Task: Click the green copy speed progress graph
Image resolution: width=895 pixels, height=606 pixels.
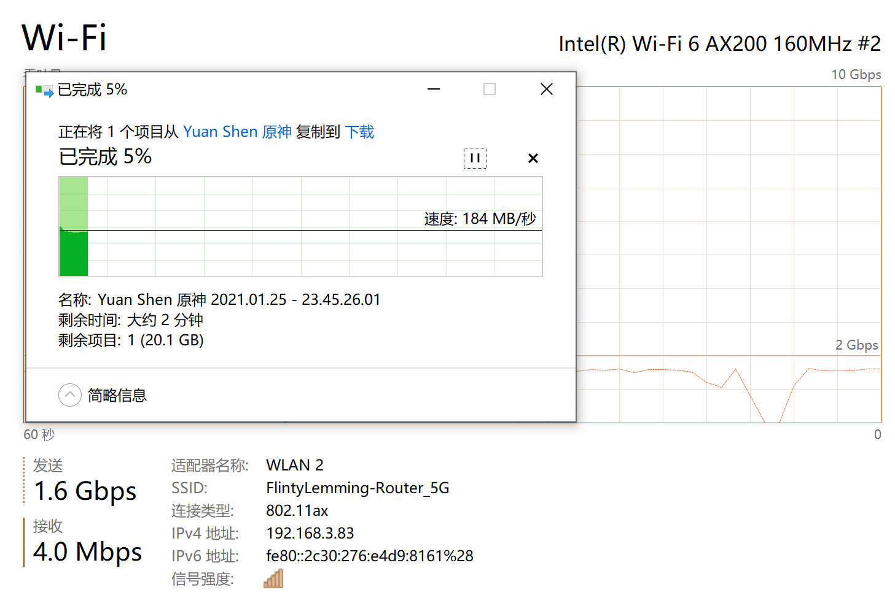Action: 300,227
